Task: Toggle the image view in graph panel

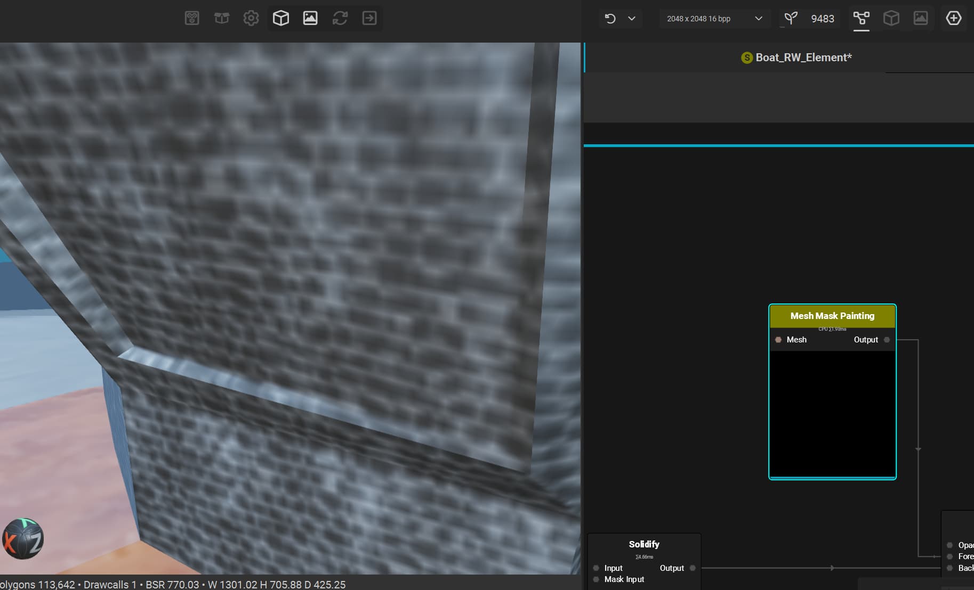Action: point(921,19)
